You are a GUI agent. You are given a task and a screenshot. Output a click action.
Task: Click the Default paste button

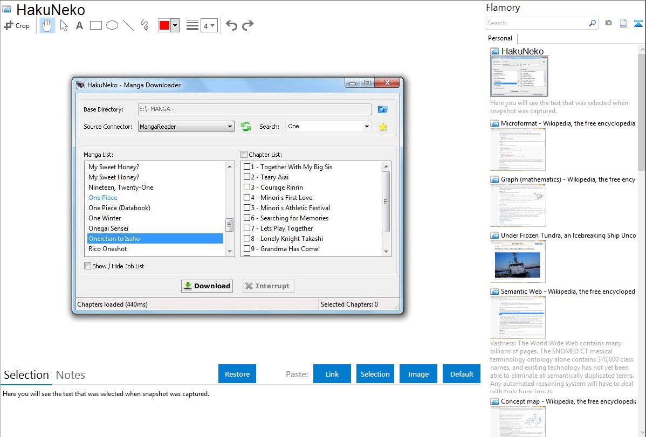point(462,373)
